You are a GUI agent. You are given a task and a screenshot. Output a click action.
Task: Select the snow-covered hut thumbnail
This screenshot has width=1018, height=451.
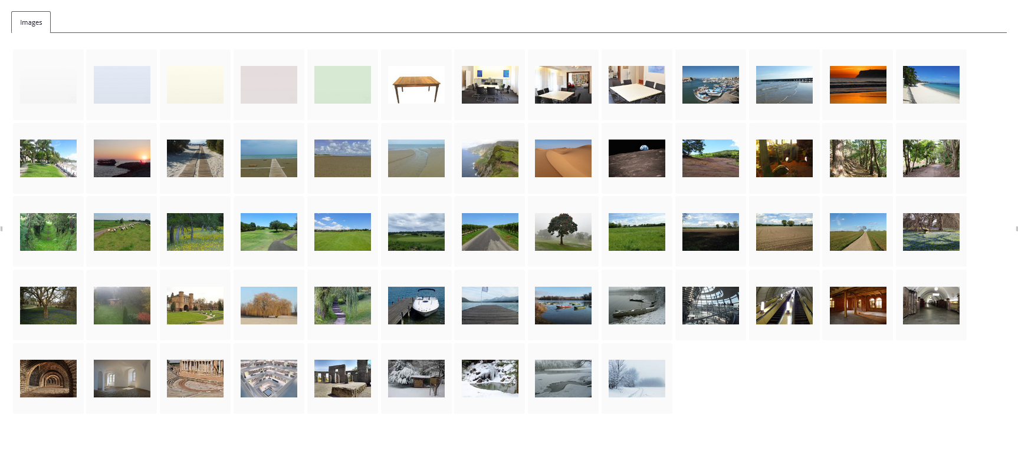click(x=416, y=379)
